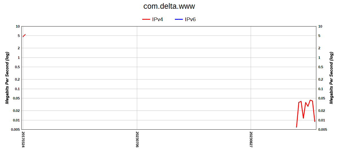The height and width of the screenshot is (155, 338).
Task: Click the chart title com.delta.www
Action: pos(169,6)
